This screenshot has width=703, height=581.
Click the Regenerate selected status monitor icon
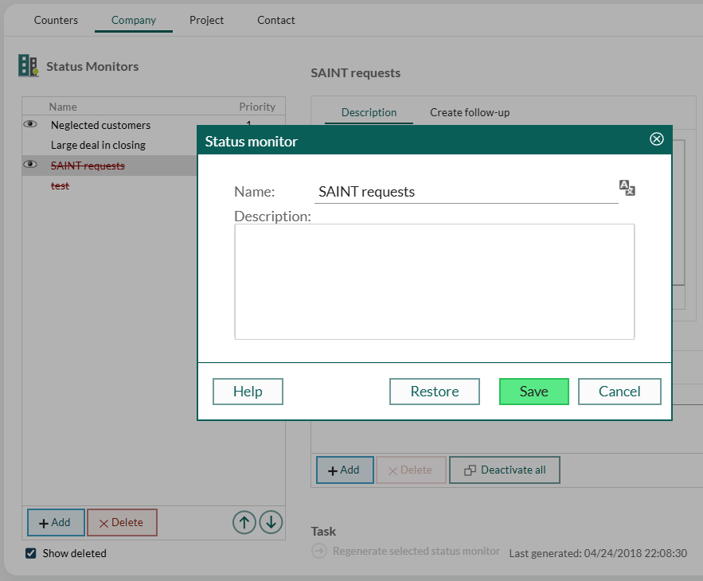tap(319, 552)
